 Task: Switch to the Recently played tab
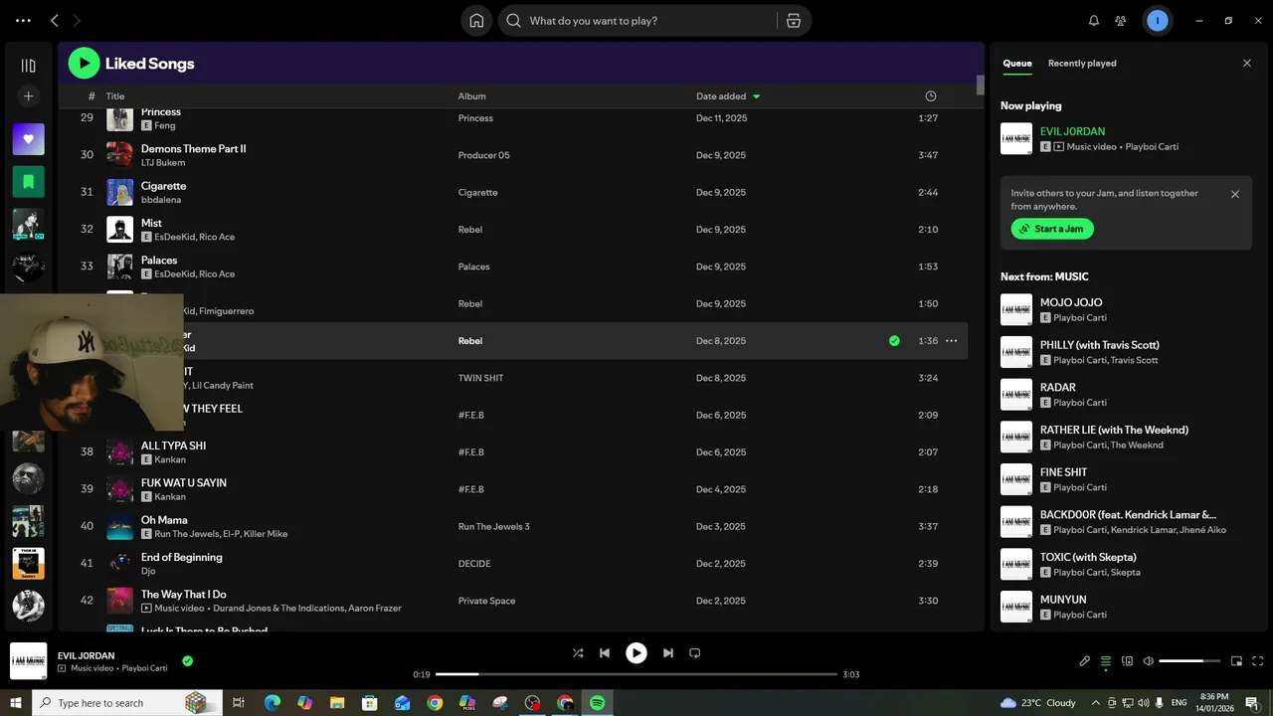pyautogui.click(x=1082, y=64)
